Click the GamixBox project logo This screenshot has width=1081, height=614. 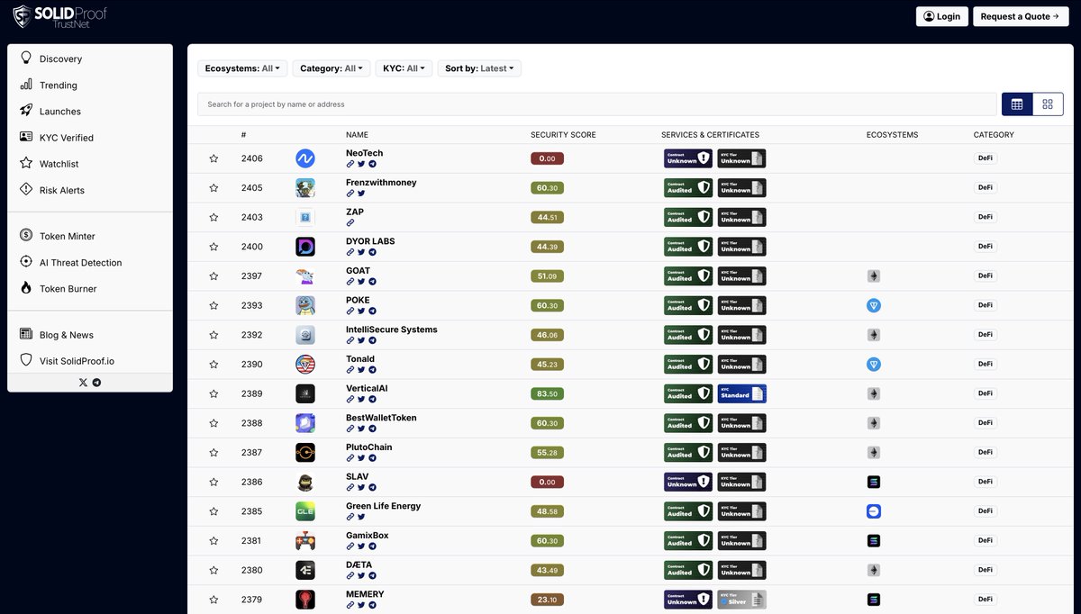click(x=305, y=541)
